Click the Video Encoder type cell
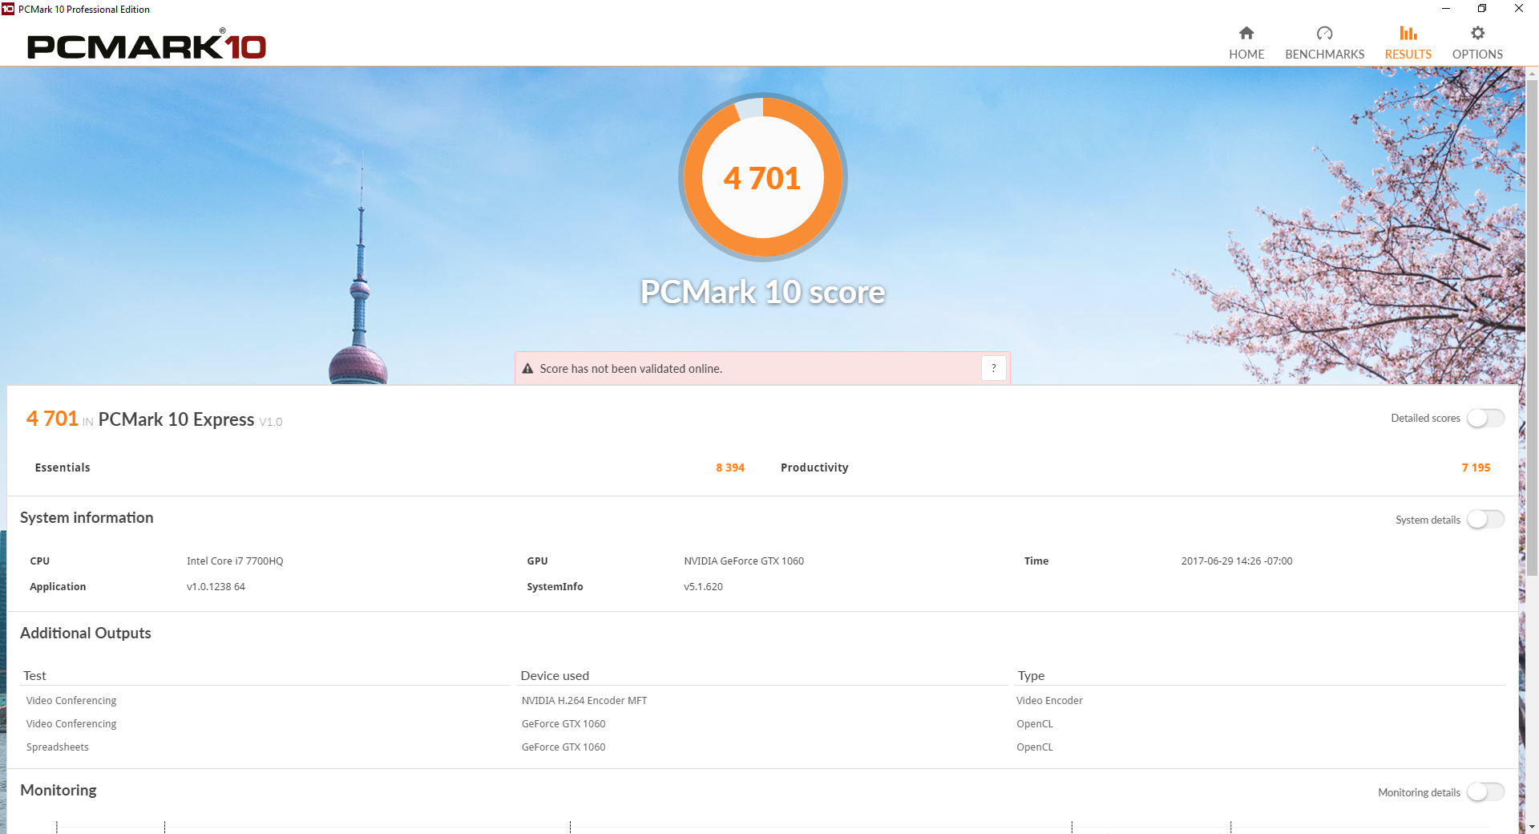The image size is (1539, 834). point(1049,701)
